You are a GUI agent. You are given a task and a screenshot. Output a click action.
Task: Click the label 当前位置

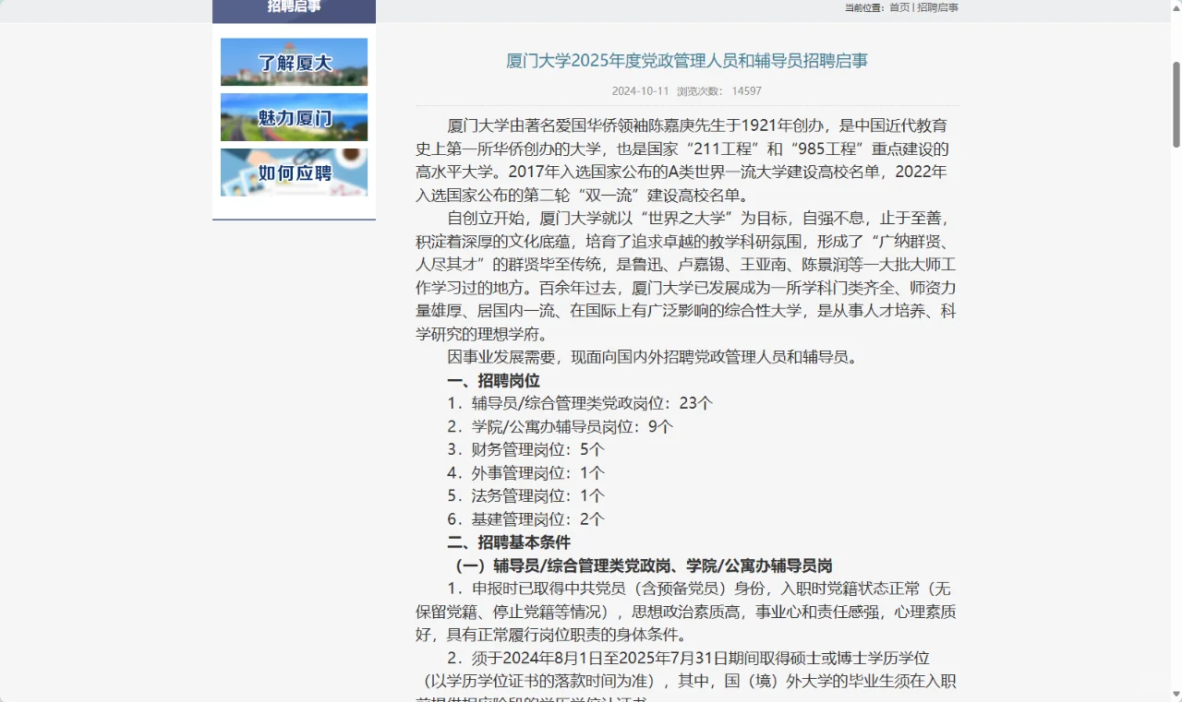tap(863, 7)
